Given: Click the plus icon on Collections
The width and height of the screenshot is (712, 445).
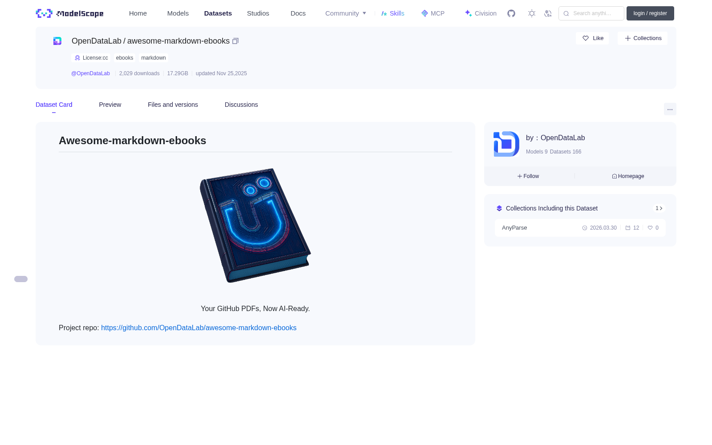Looking at the screenshot, I should [x=628, y=38].
